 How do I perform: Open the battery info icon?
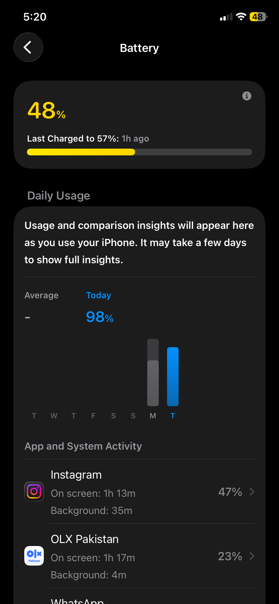pyautogui.click(x=247, y=96)
